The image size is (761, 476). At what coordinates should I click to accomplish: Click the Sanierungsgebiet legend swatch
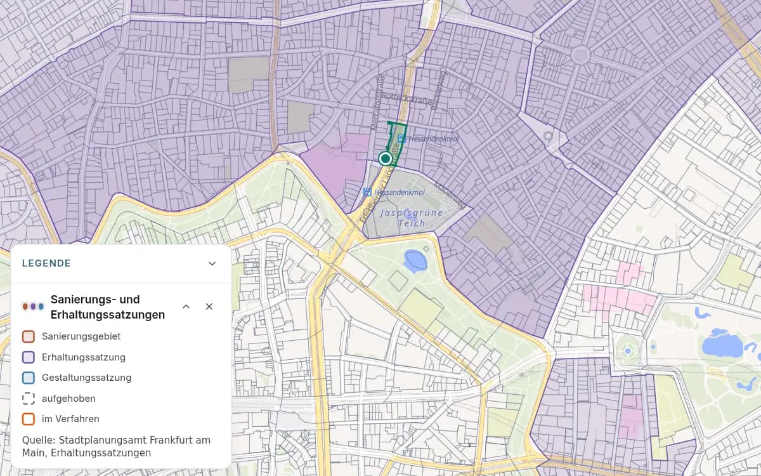coord(28,336)
